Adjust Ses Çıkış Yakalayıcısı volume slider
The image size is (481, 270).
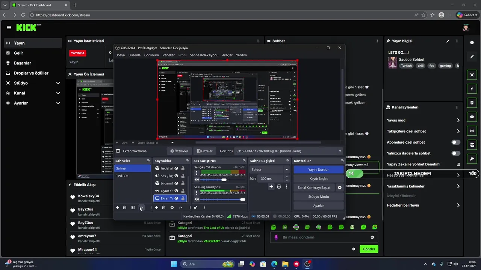(x=224, y=180)
